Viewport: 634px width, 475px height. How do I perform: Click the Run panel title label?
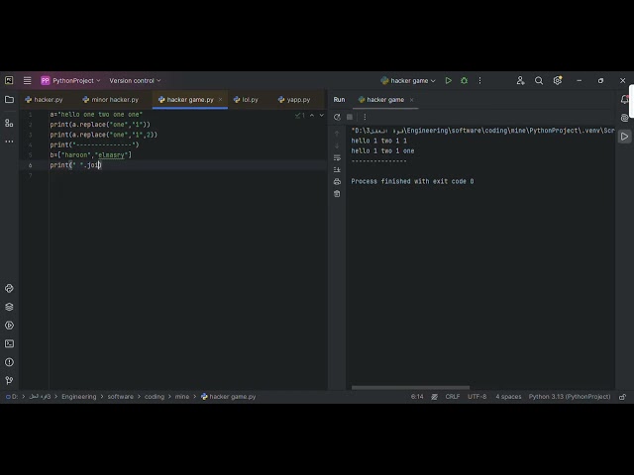point(339,100)
